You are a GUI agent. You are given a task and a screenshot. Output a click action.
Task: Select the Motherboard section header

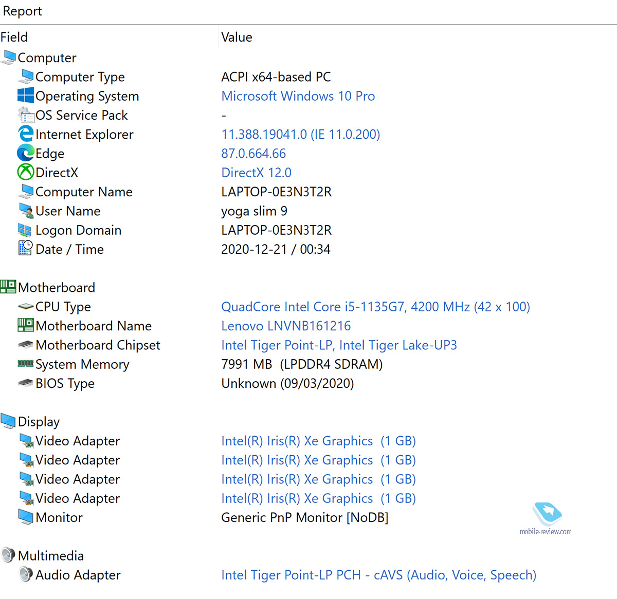tap(56, 287)
